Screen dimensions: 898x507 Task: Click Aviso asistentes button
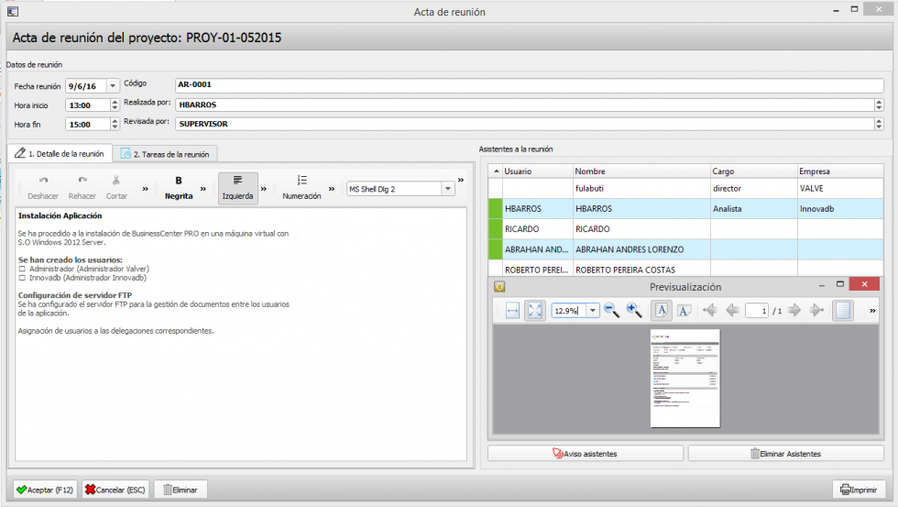(586, 454)
